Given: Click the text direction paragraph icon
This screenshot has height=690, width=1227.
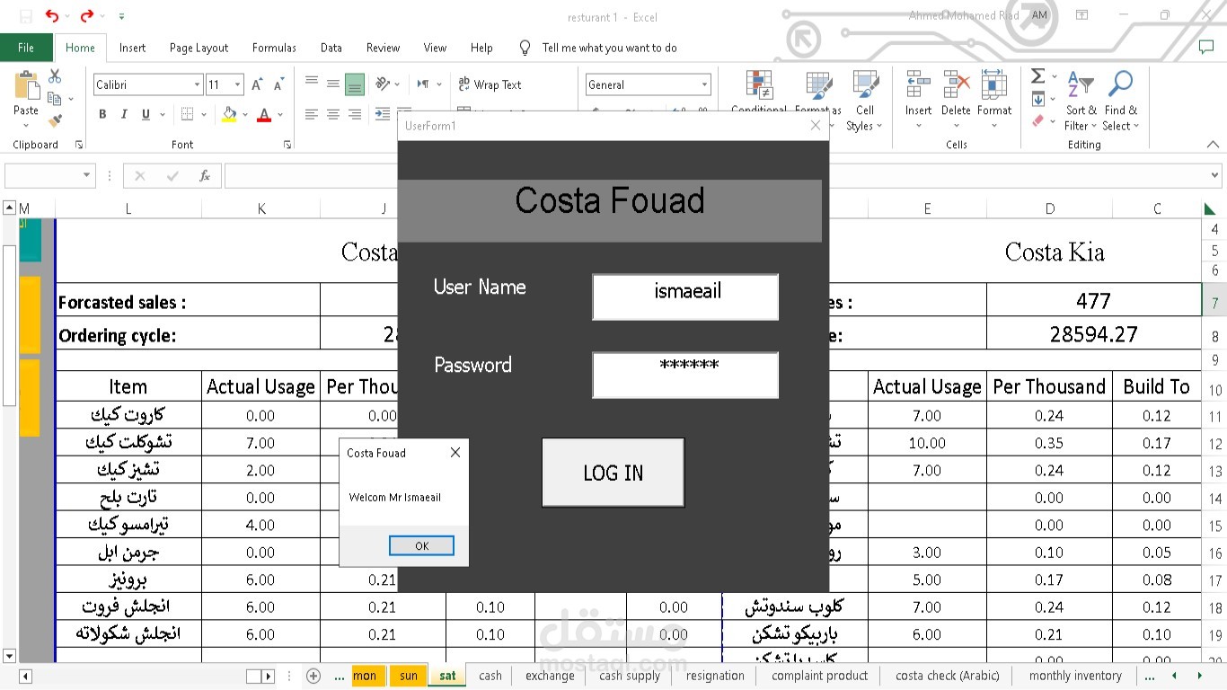Looking at the screenshot, I should 423,84.
